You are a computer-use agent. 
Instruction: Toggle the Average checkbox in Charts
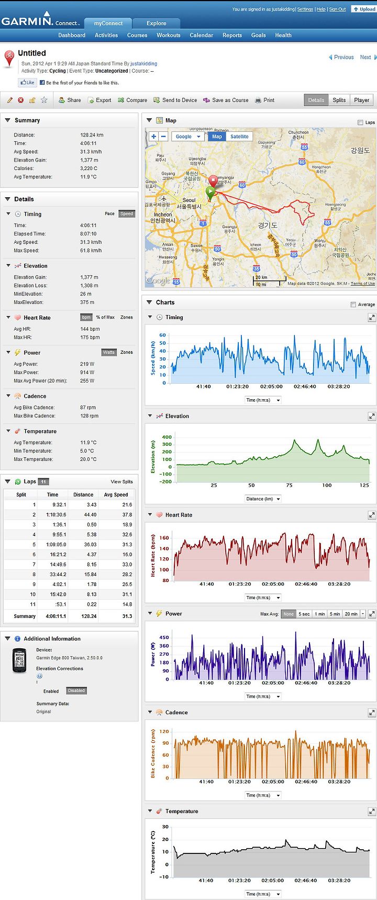pyautogui.click(x=353, y=304)
